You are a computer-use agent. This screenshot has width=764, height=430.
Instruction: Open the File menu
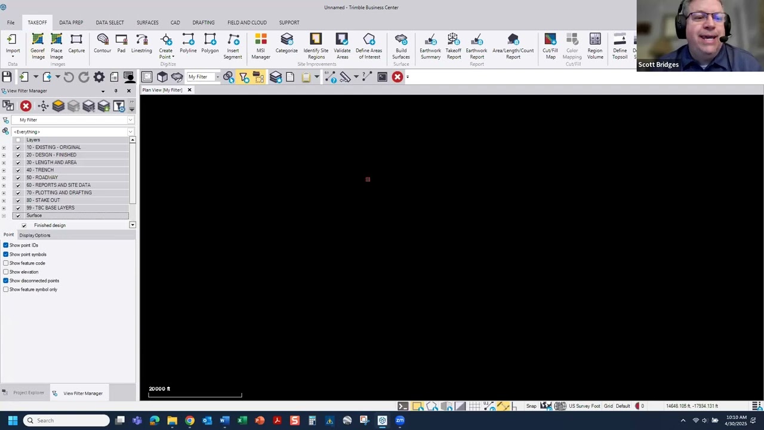click(x=11, y=23)
